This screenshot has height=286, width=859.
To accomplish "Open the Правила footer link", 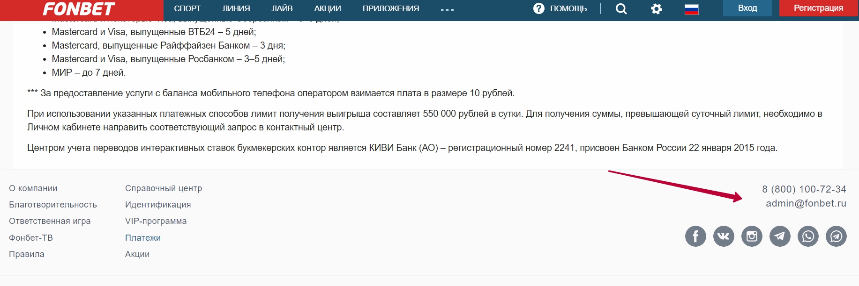I will [27, 254].
